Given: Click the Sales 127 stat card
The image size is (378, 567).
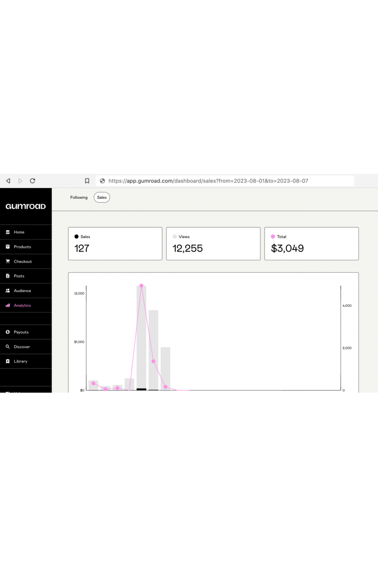Looking at the screenshot, I should (x=115, y=243).
